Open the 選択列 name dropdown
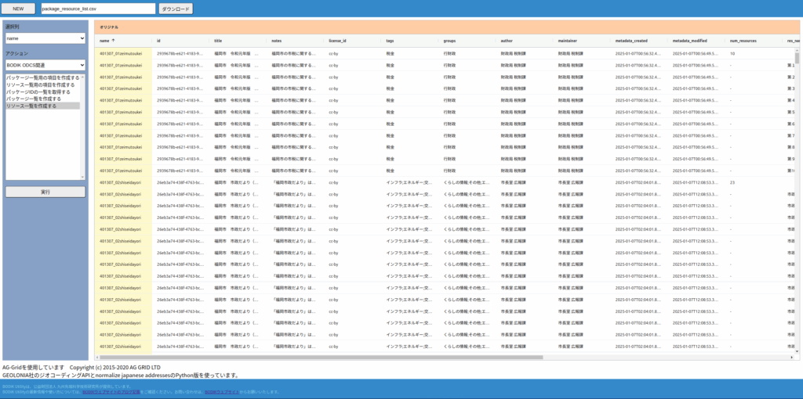Screen dimensions: 803x399 pos(45,38)
